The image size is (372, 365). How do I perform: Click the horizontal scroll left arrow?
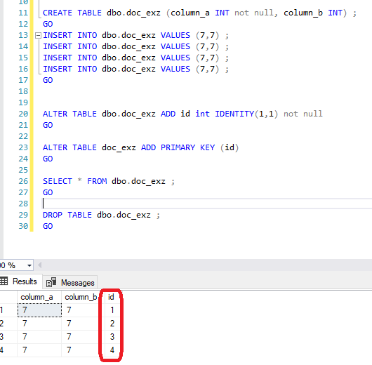coord(40,265)
